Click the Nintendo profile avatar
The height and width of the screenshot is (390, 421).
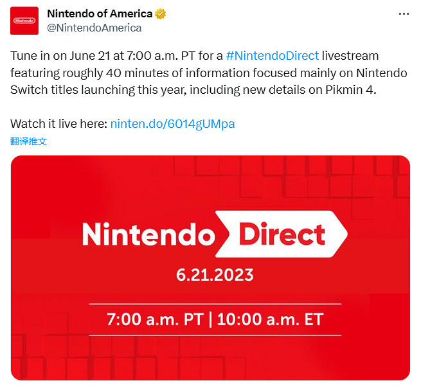coord(24,21)
